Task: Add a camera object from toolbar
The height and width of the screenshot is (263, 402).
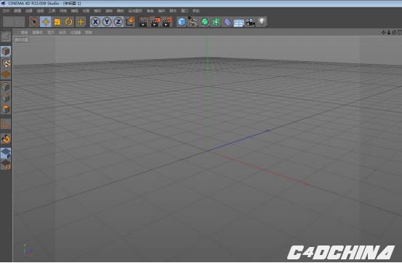Action: (x=250, y=22)
